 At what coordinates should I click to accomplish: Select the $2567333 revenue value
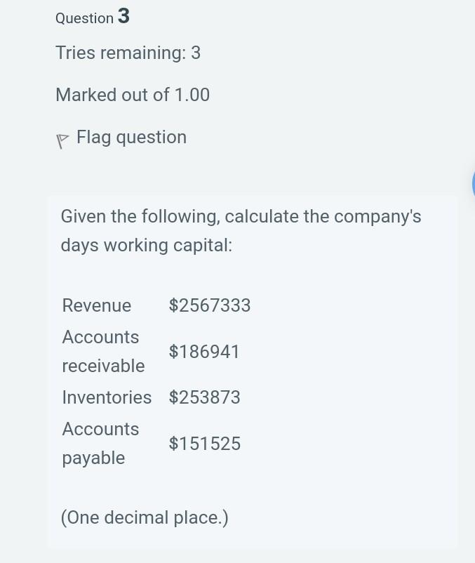(209, 305)
